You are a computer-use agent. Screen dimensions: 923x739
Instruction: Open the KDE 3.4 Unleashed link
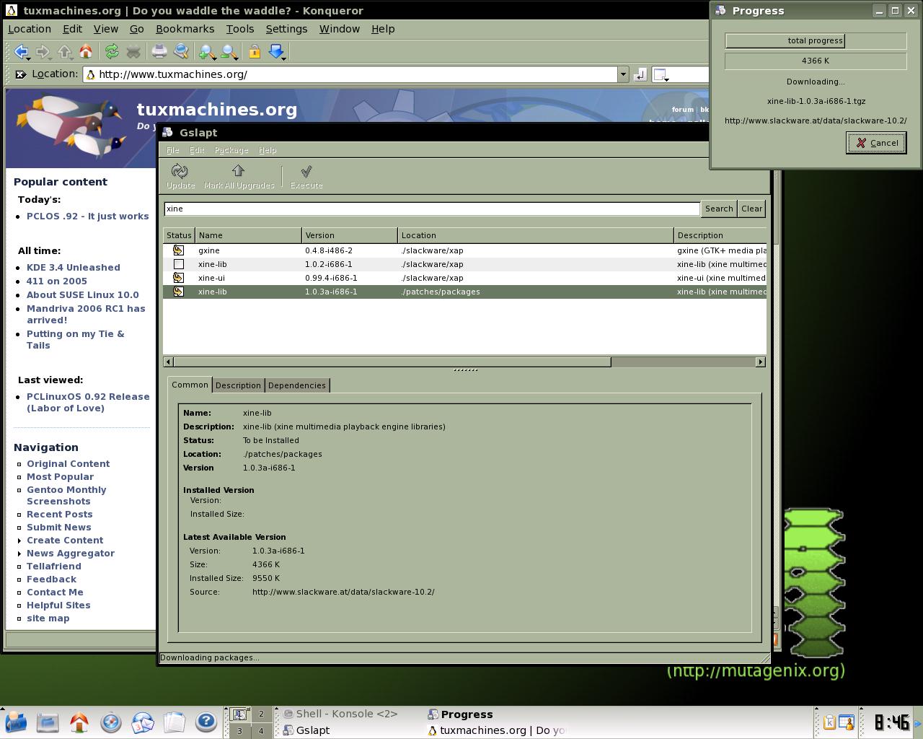click(x=74, y=267)
